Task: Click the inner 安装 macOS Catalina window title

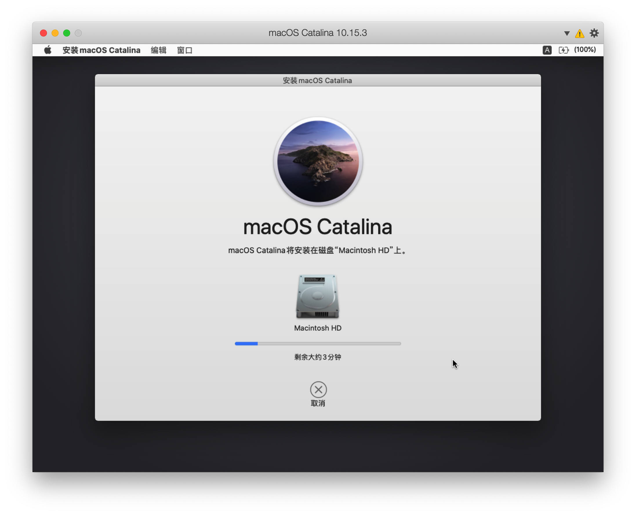Action: (x=317, y=81)
